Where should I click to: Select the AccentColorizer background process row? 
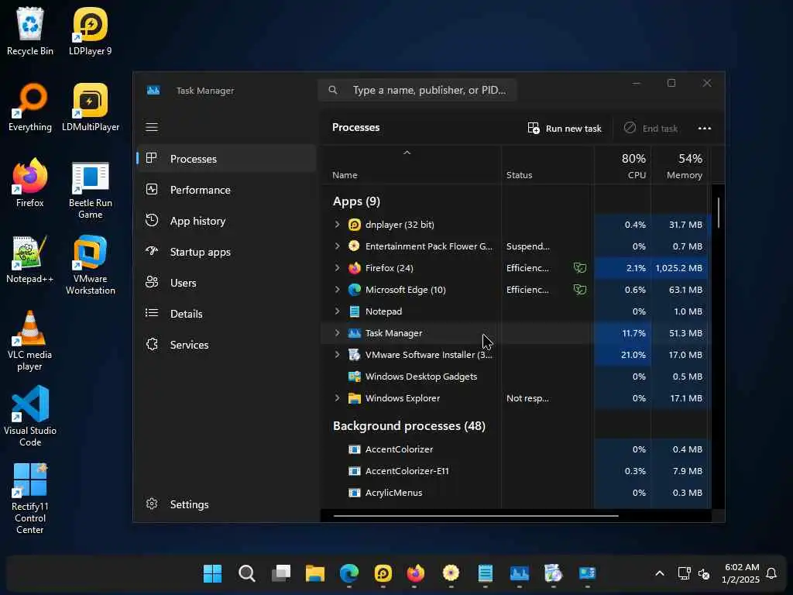click(x=515, y=449)
